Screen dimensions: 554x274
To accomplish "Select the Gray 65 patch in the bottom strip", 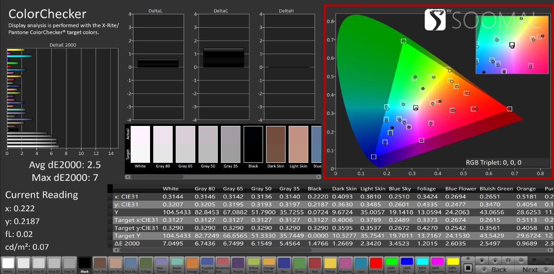I will coord(38,264).
